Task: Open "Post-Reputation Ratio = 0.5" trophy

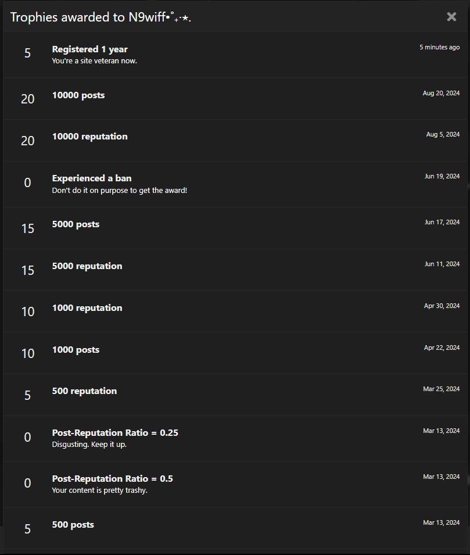Action: tap(112, 479)
